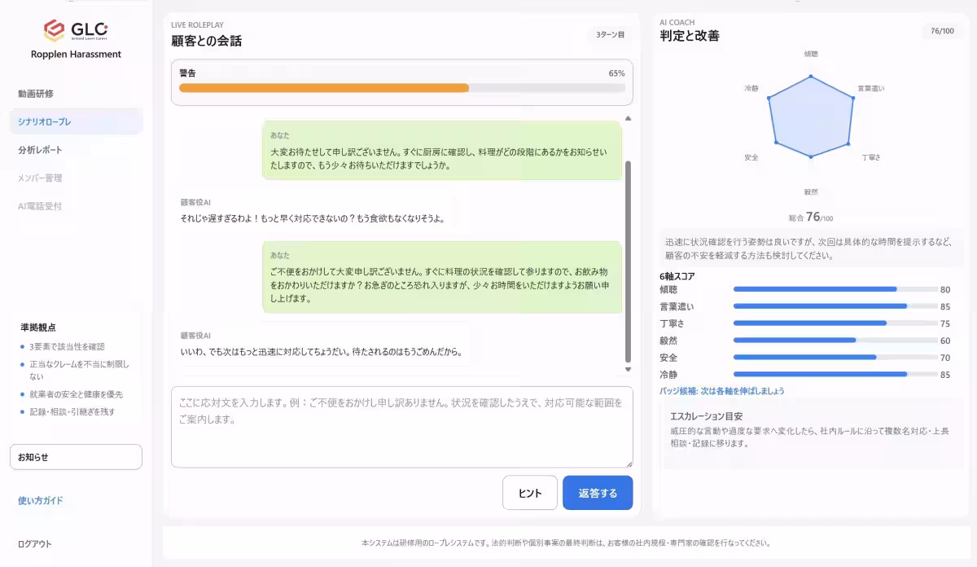Click the second あなた reply 'ご不便をおかけして'

(442, 277)
